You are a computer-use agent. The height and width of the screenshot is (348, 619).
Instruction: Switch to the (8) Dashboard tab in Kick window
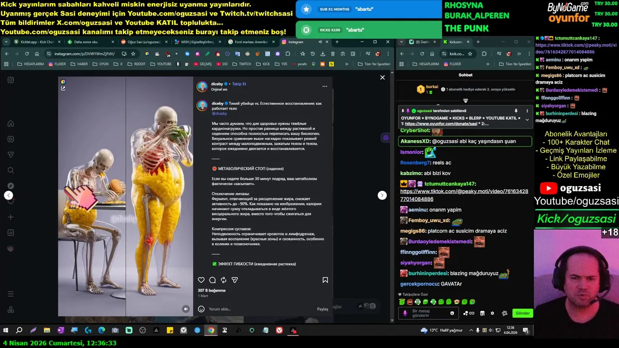click(419, 42)
